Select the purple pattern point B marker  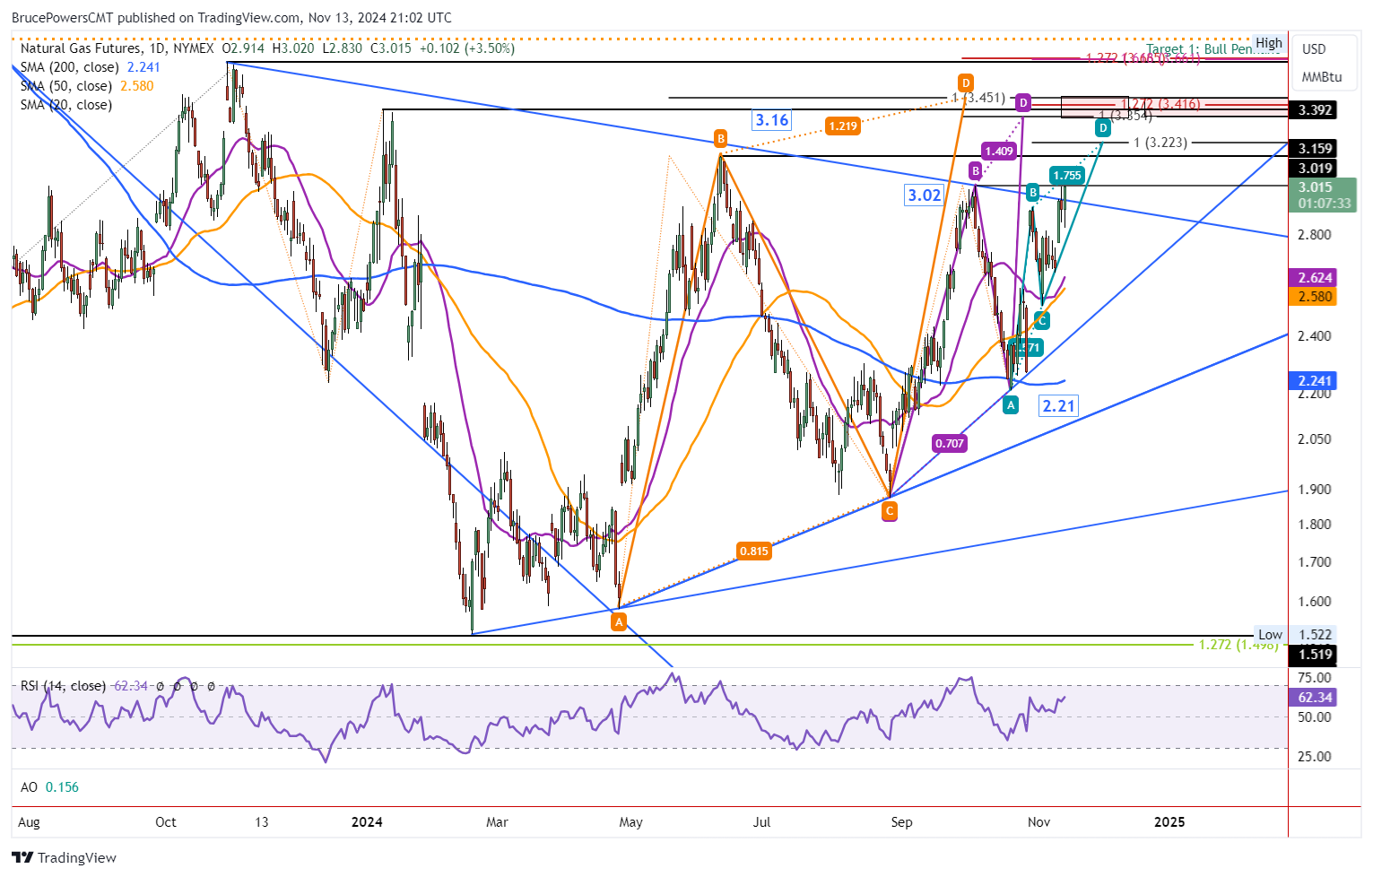(x=975, y=170)
